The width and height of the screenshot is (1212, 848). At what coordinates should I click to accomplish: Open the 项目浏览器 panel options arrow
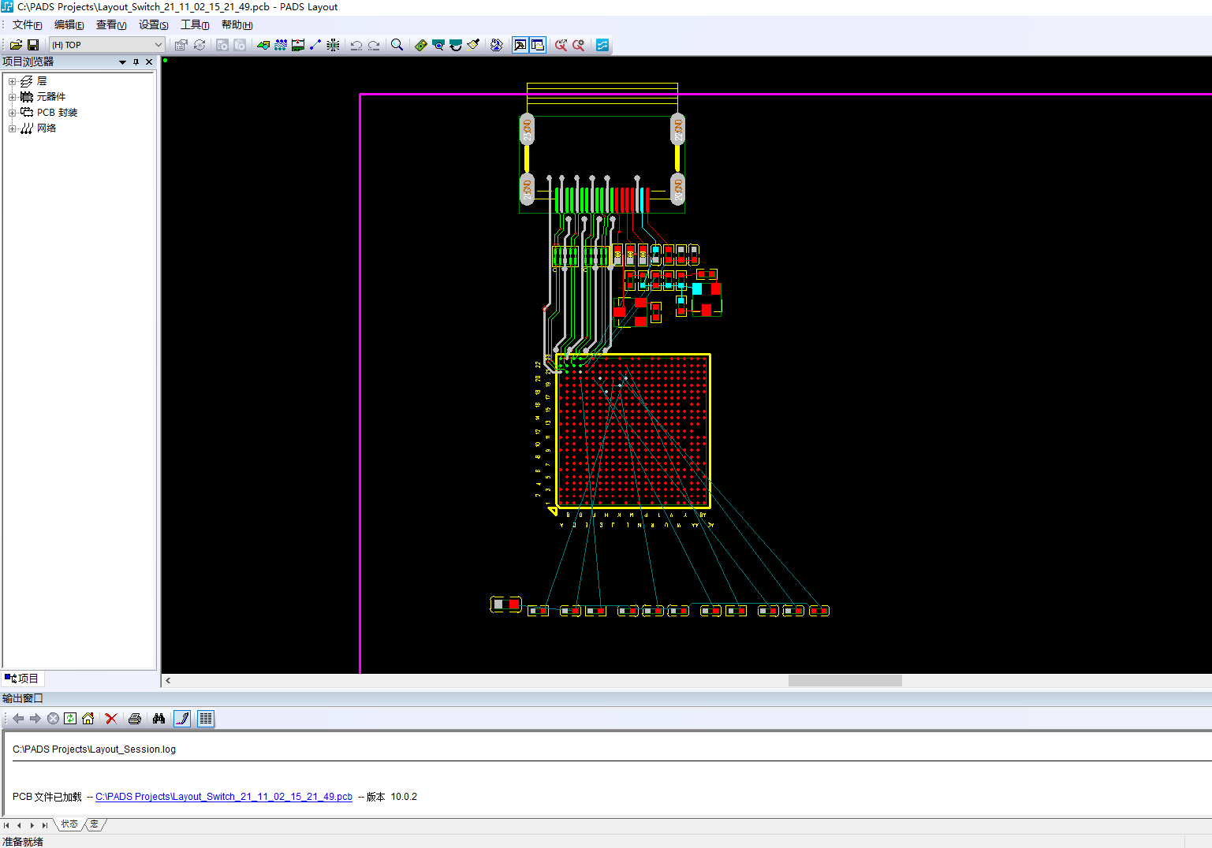pyautogui.click(x=122, y=62)
